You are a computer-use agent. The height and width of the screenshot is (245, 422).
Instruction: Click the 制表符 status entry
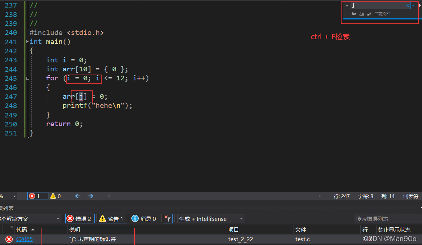click(411, 196)
